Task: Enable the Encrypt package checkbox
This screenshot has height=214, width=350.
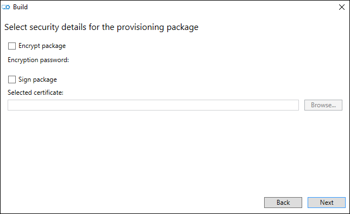Action: click(x=12, y=46)
